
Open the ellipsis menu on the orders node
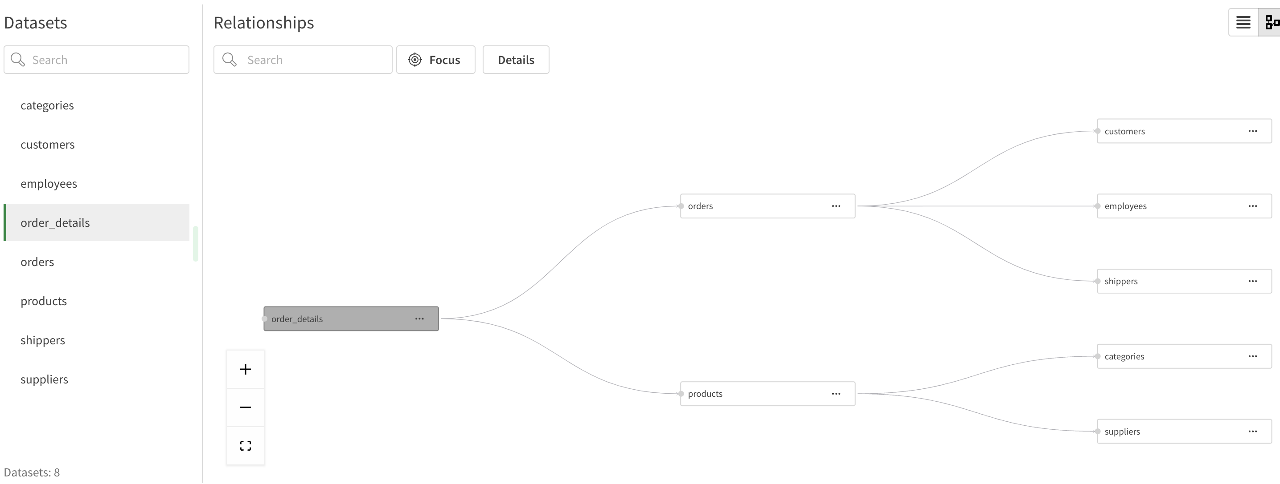click(836, 206)
